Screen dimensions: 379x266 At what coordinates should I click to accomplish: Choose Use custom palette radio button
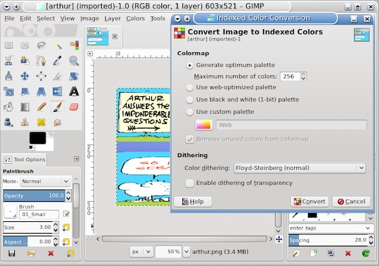point(190,112)
